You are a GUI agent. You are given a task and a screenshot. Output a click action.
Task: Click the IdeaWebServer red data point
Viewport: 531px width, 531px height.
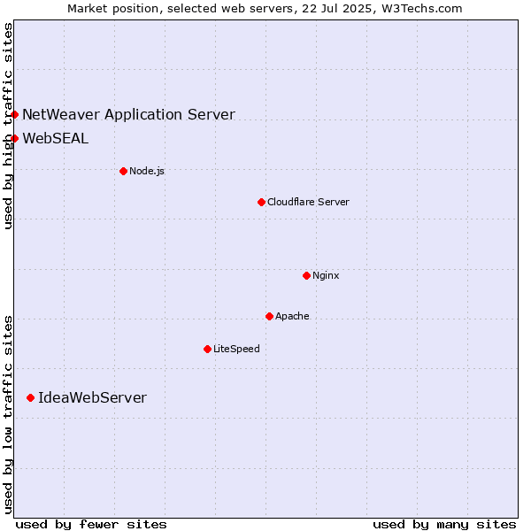(30, 397)
